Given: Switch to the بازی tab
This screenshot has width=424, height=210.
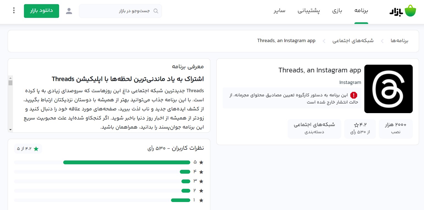Looking at the screenshot, I should [337, 10].
